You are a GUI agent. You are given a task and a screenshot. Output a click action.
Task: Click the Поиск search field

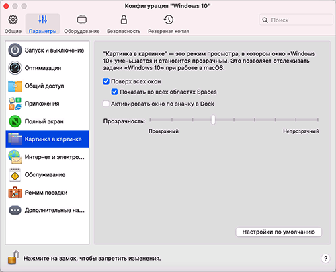pos(296,20)
